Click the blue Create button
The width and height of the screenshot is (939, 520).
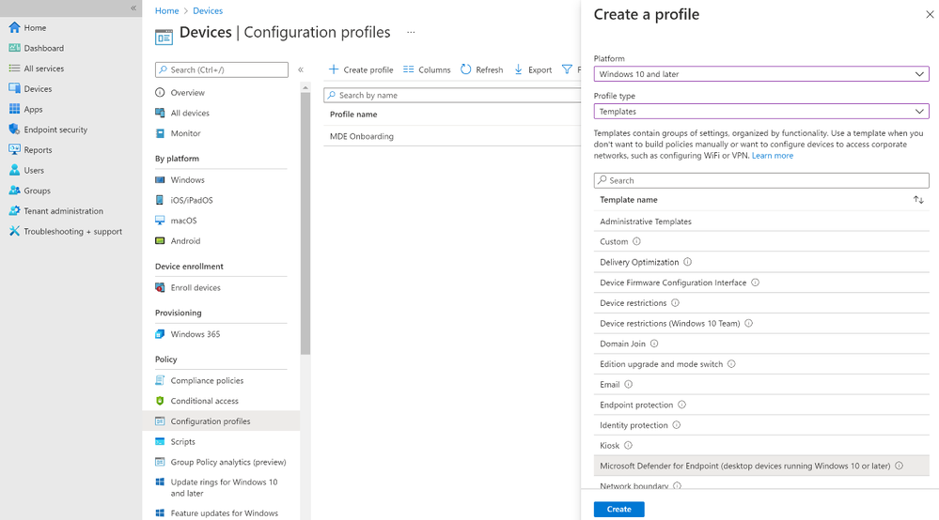(x=618, y=510)
